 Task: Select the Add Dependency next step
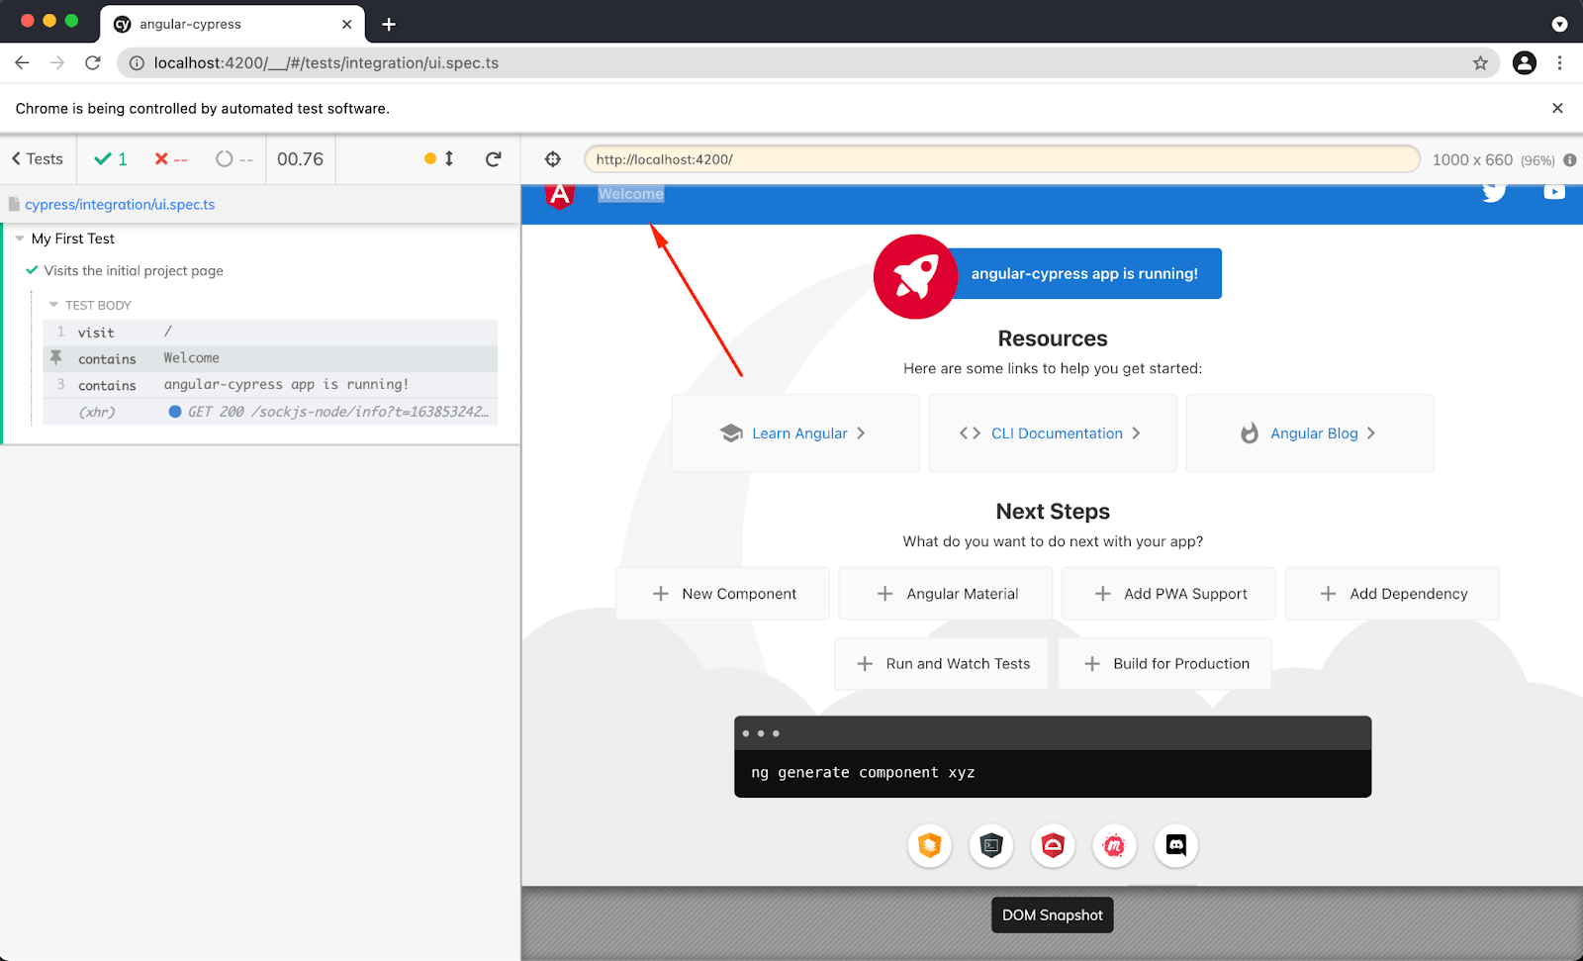click(1392, 594)
